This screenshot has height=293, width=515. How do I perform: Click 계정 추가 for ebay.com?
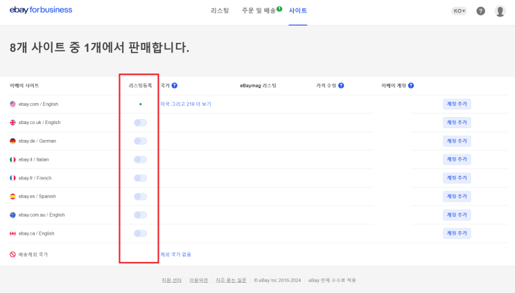[457, 104]
